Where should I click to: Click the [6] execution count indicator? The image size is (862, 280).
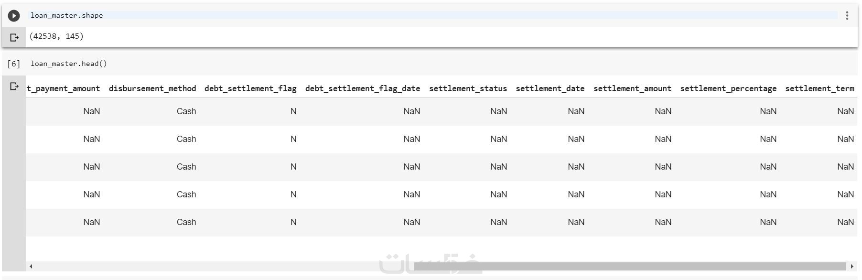click(14, 64)
